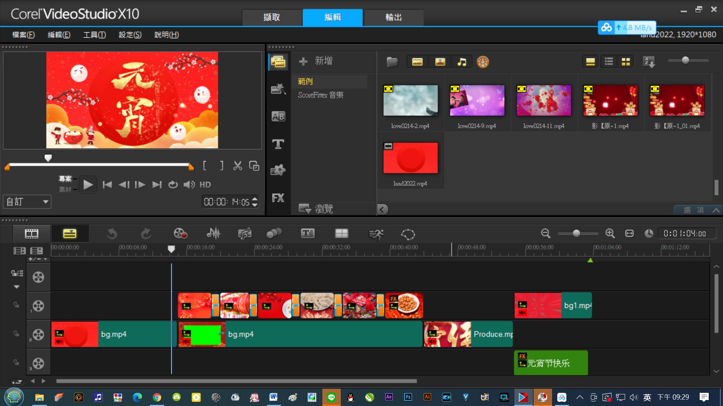Viewport: 723px width, 406px height.
Task: Open the 工具(T) menu
Action: coord(95,35)
